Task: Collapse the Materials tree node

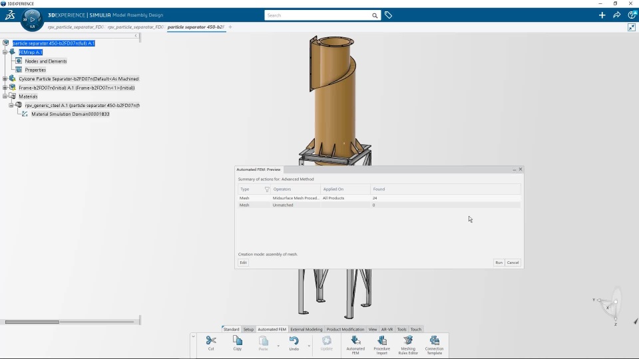Action: 5,96
